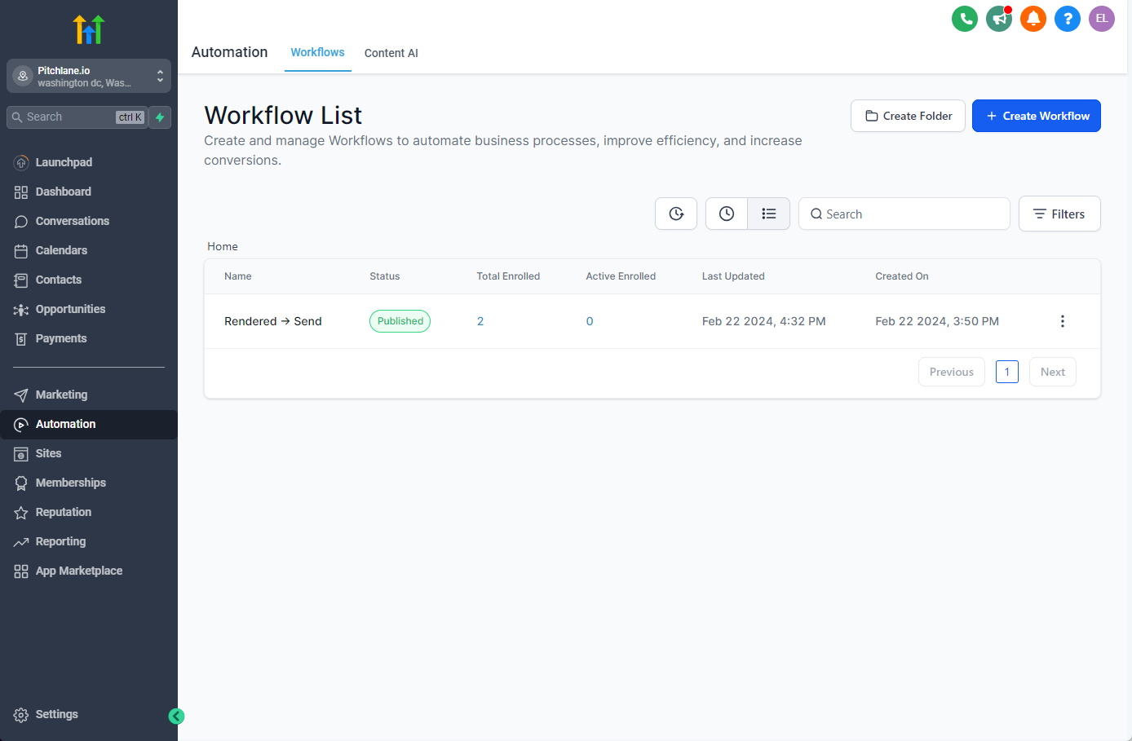
Task: Click the Published status badge
Action: pyautogui.click(x=400, y=321)
